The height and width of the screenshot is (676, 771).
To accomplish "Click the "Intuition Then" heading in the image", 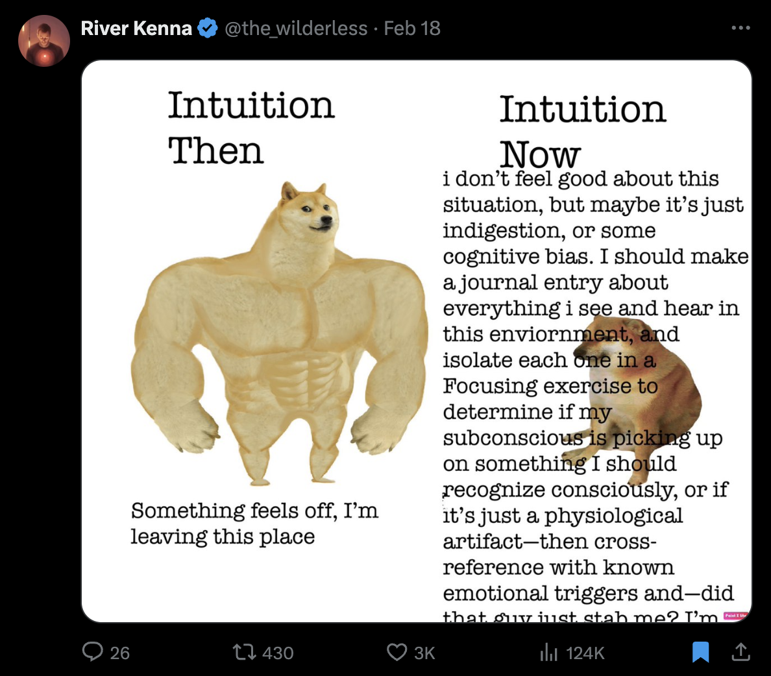I will point(251,128).
